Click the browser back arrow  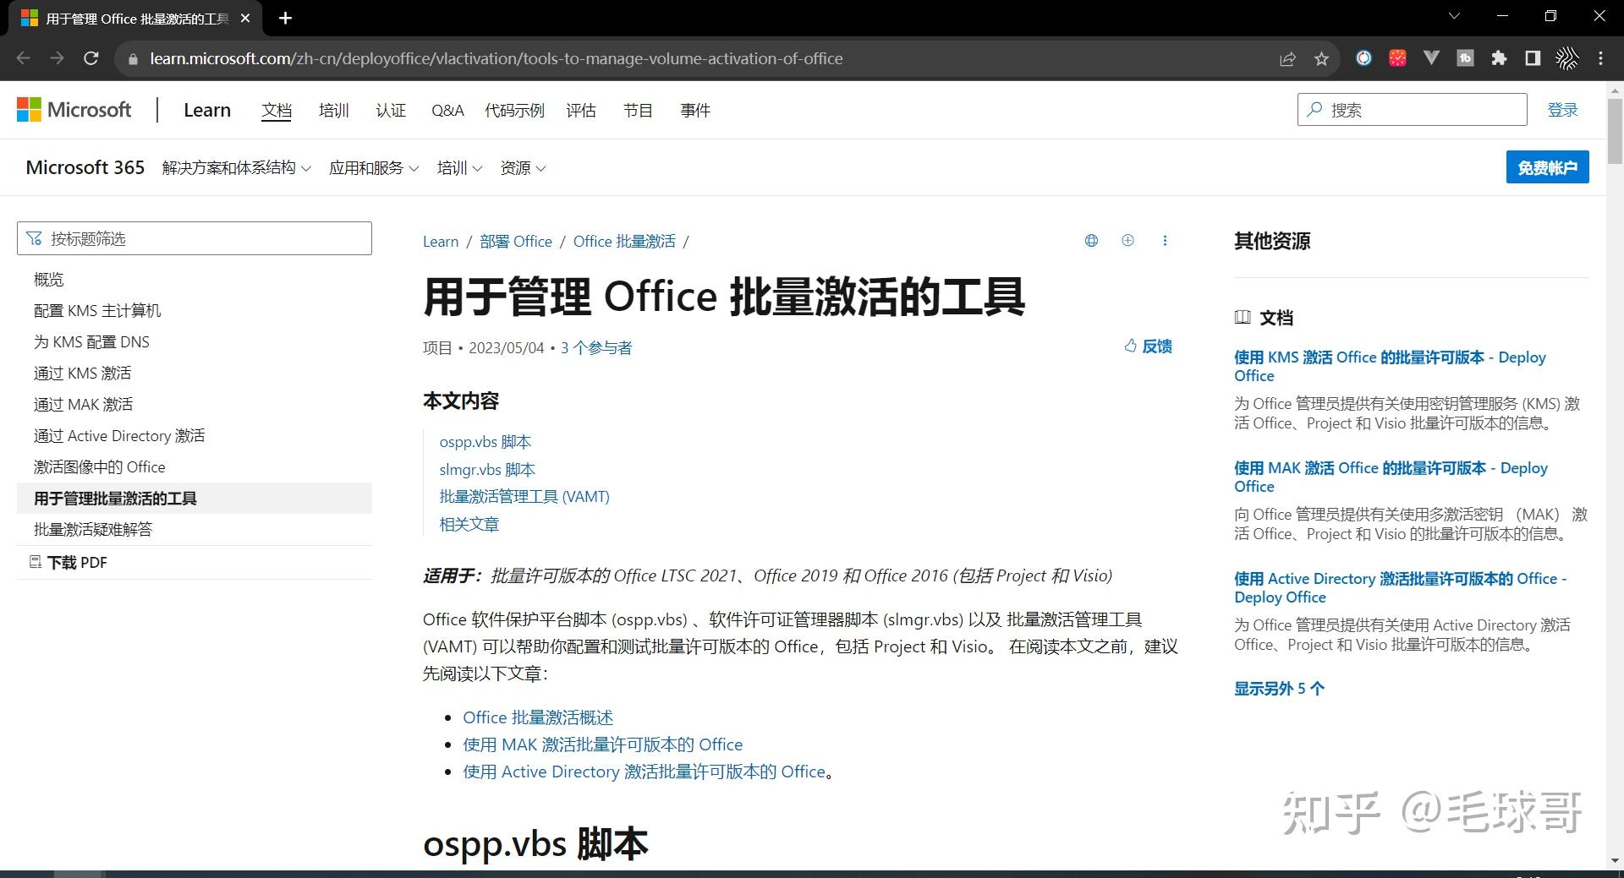click(24, 58)
